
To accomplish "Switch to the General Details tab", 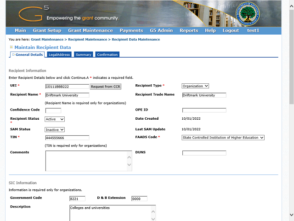I will tap(27, 54).
